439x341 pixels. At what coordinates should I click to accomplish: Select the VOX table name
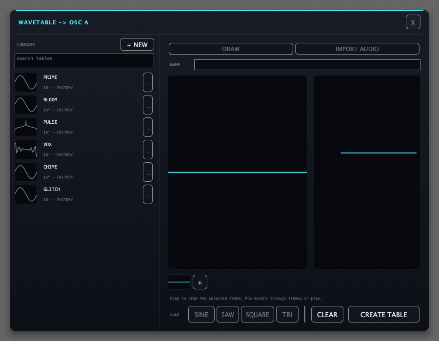click(x=48, y=145)
